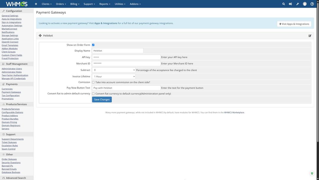319x180 pixels.
Task: Click the Visit Apps & Integrations button
Action: click(294, 24)
